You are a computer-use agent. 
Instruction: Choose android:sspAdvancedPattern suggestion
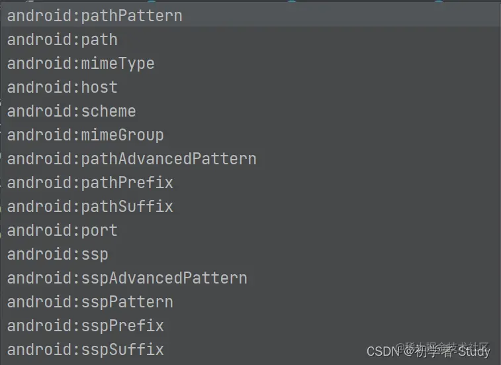tap(127, 278)
